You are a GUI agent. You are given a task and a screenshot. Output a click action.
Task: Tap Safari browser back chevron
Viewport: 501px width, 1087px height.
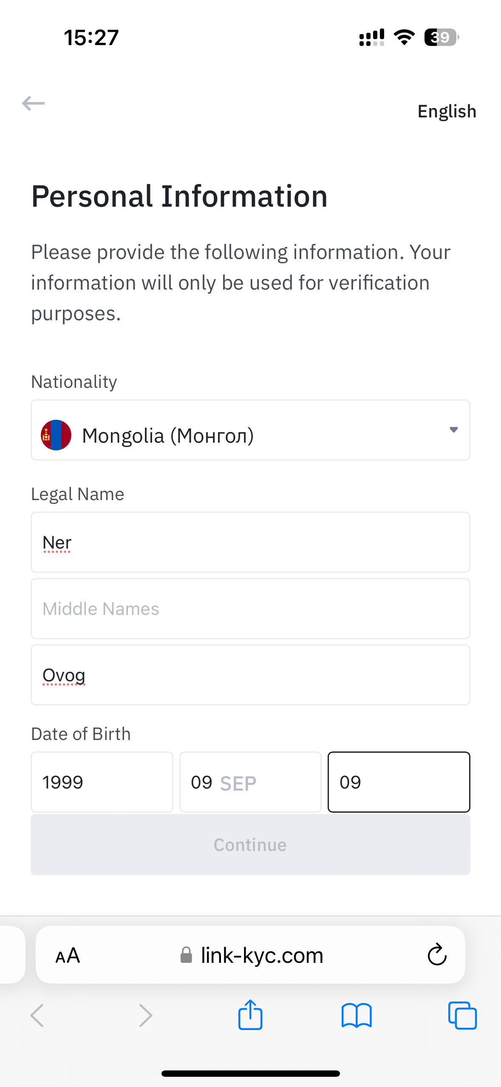click(37, 1016)
